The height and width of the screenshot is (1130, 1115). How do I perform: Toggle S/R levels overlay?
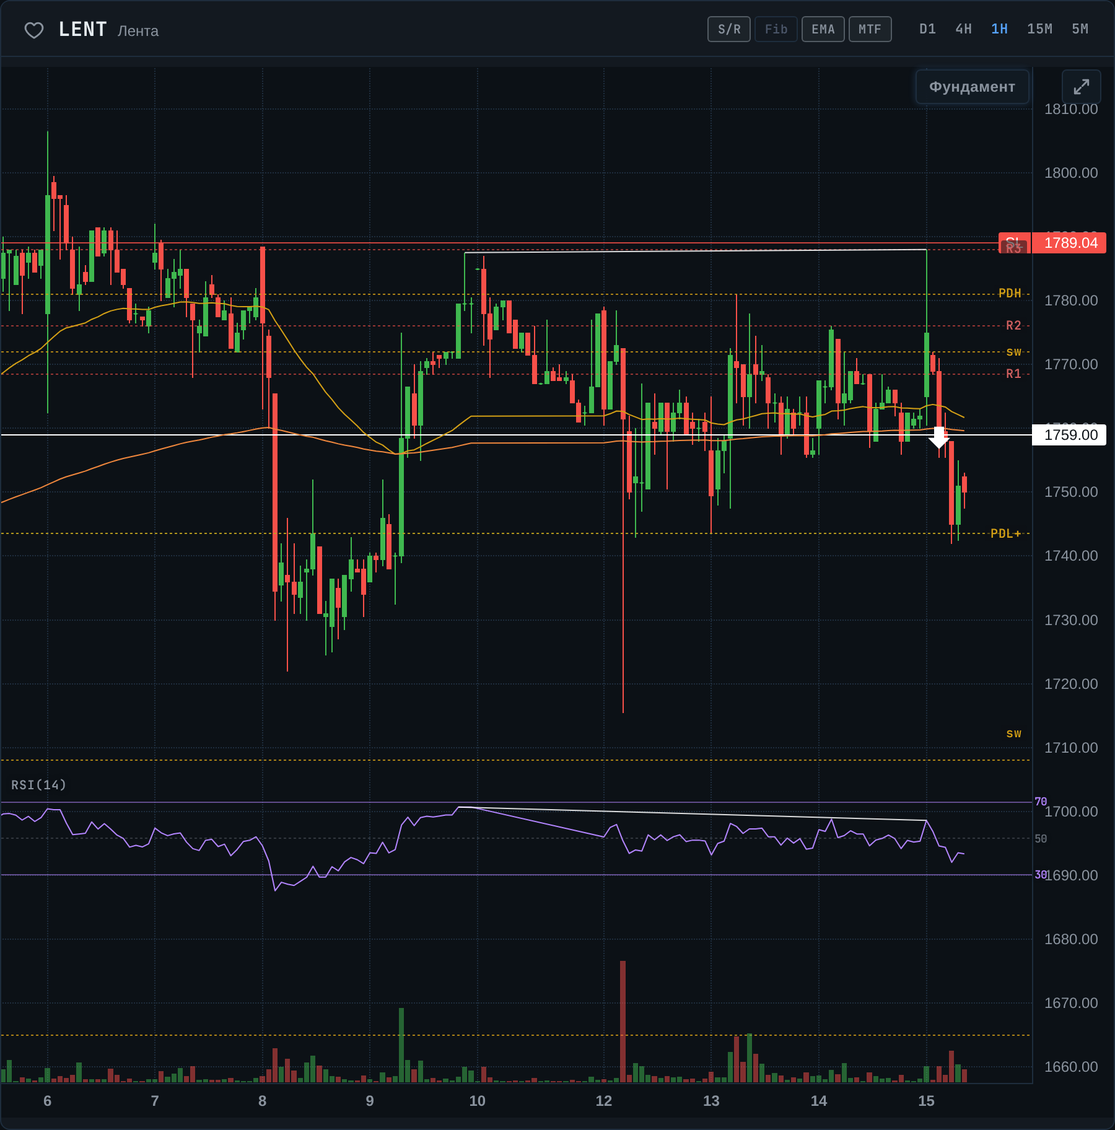729,29
